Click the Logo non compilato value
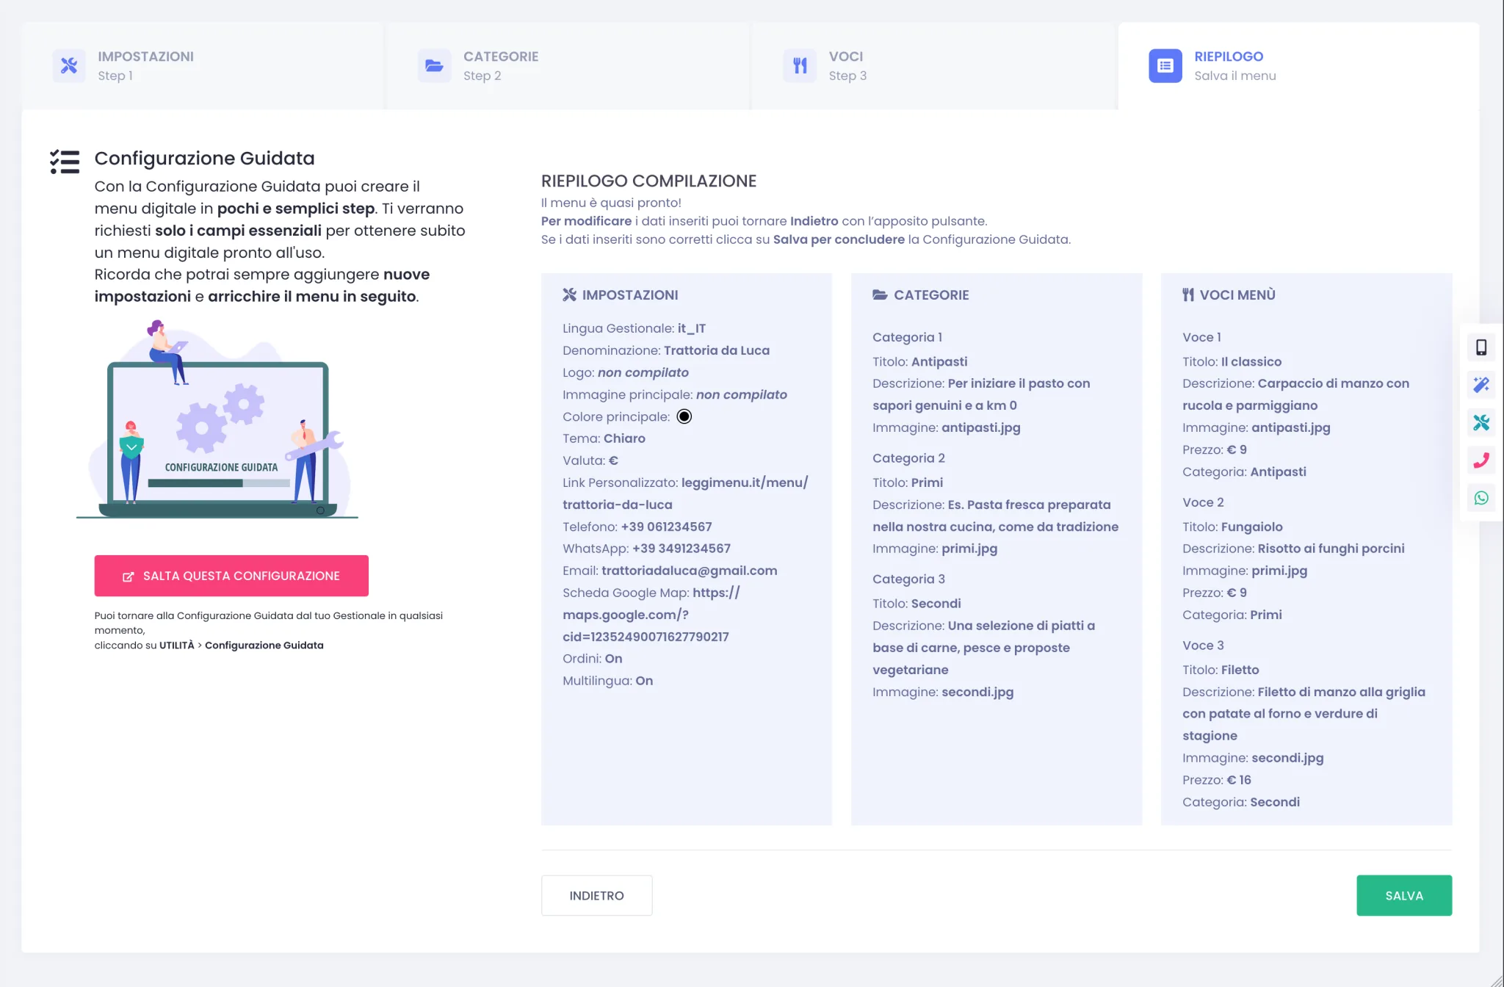The image size is (1504, 987). pyautogui.click(x=643, y=372)
